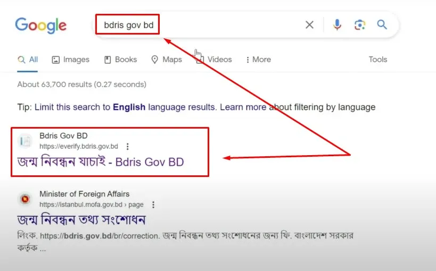
Task: Limit this search to English language results
Action: 126,107
